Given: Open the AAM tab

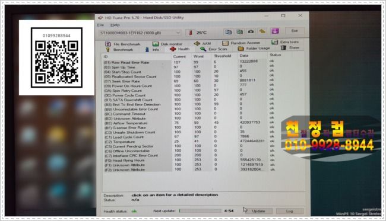Looking at the screenshot, I should click(203, 43).
